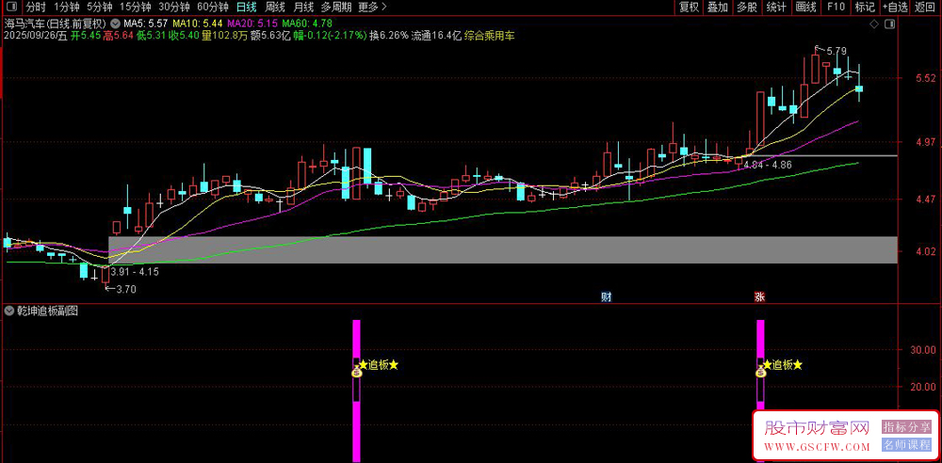Click the 3.91 - 4.15 gap label
The image size is (942, 463).
click(x=134, y=271)
